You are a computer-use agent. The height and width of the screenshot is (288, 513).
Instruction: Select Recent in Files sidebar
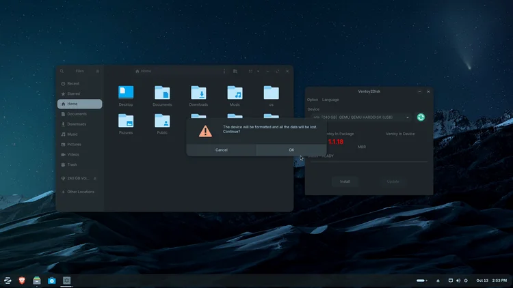pos(79,83)
